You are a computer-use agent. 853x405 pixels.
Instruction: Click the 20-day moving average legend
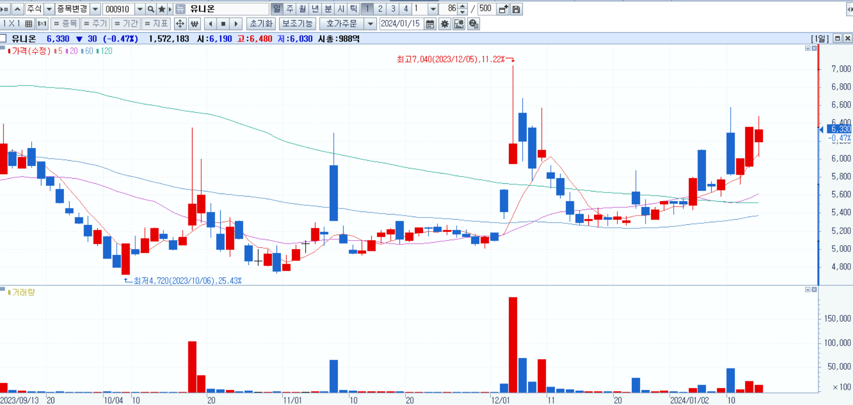[72, 51]
